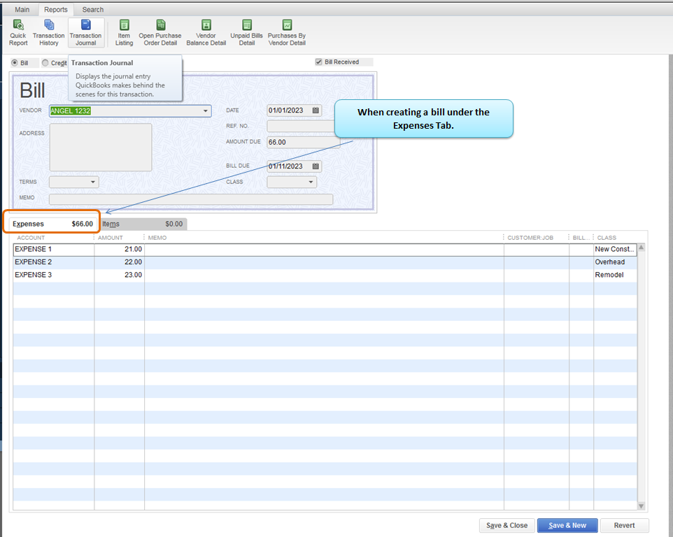
Task: Open the Item Listing report
Action: point(124,33)
